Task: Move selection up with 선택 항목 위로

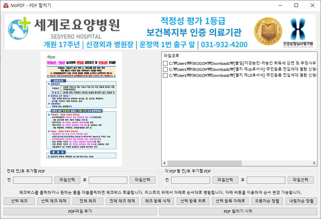Action: click(x=193, y=201)
